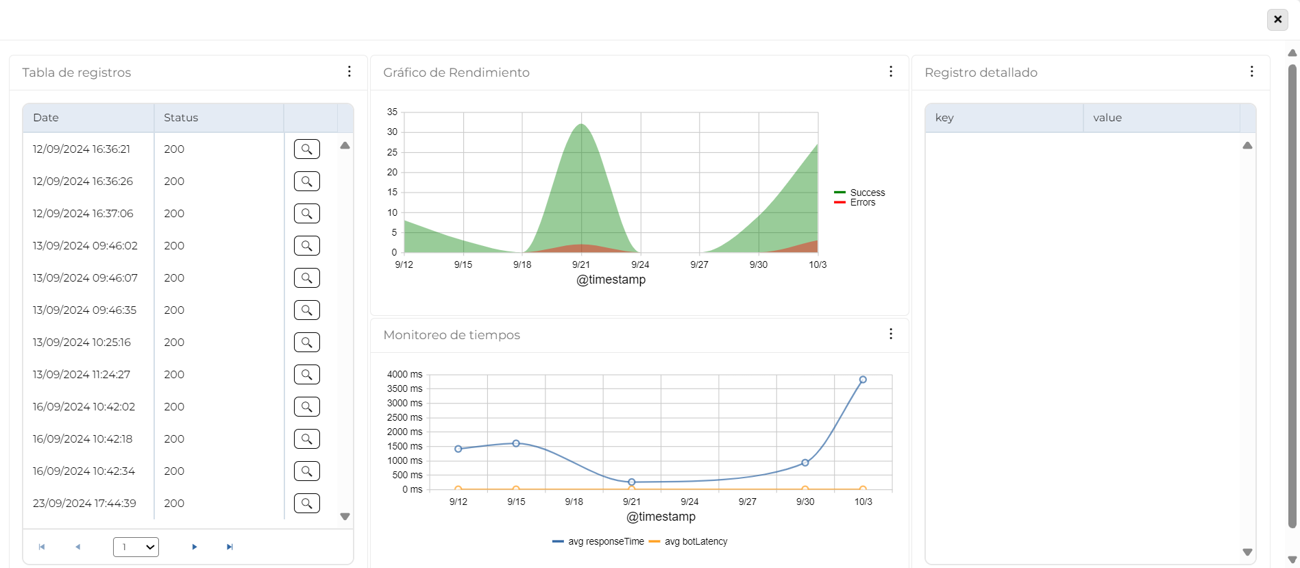Viewport: 1300px width, 568px height.
Task: Click magnifier icon for 13/09/2024 09:46:02 row
Action: tap(306, 245)
